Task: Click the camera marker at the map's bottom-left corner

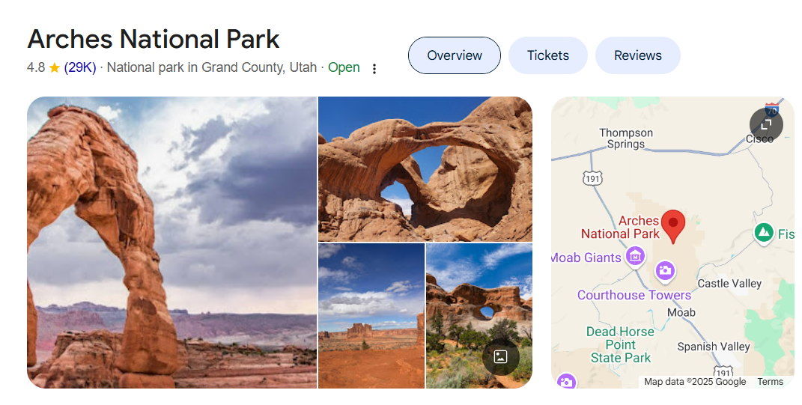Action: click(x=565, y=381)
